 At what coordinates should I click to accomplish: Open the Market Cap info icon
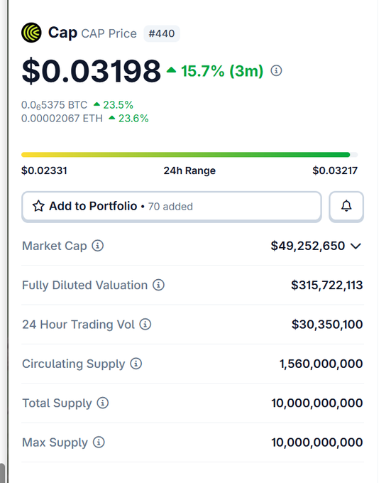pos(98,246)
